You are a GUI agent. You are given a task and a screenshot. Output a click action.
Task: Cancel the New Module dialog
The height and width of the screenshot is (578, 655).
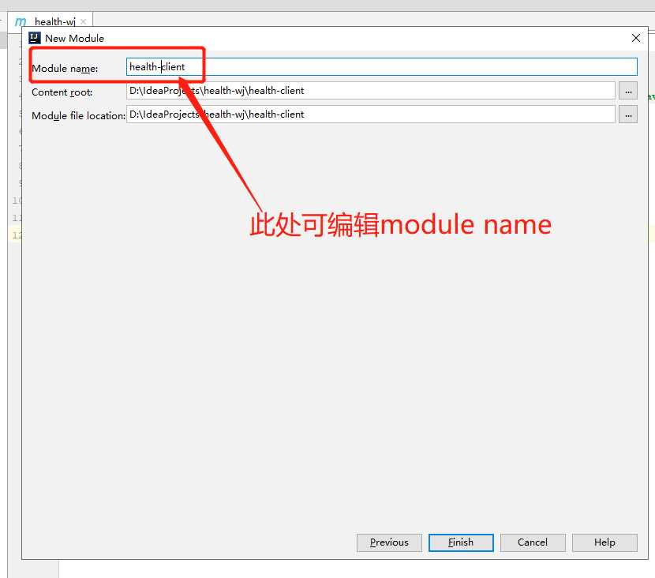click(533, 542)
